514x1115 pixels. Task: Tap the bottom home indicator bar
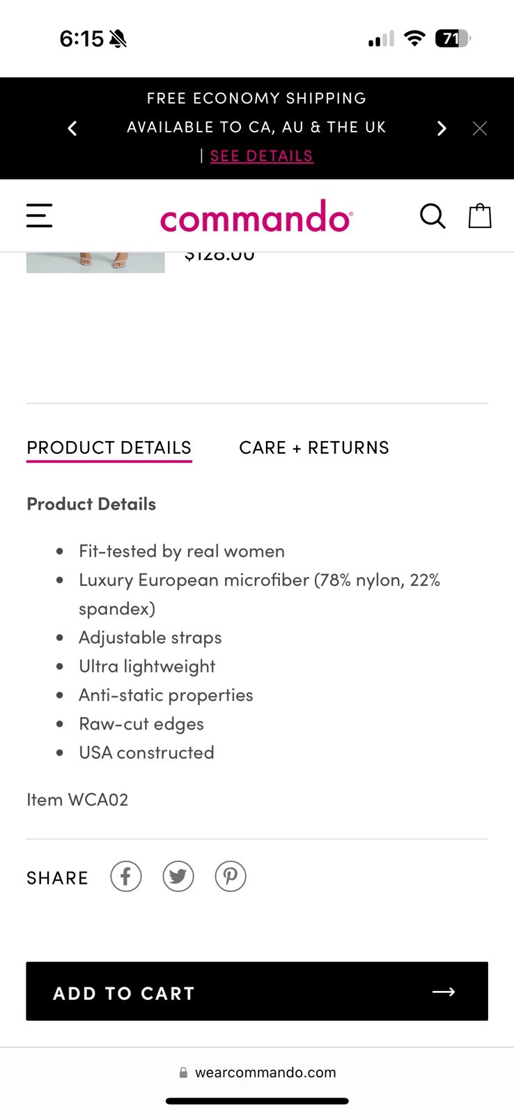257,1101
